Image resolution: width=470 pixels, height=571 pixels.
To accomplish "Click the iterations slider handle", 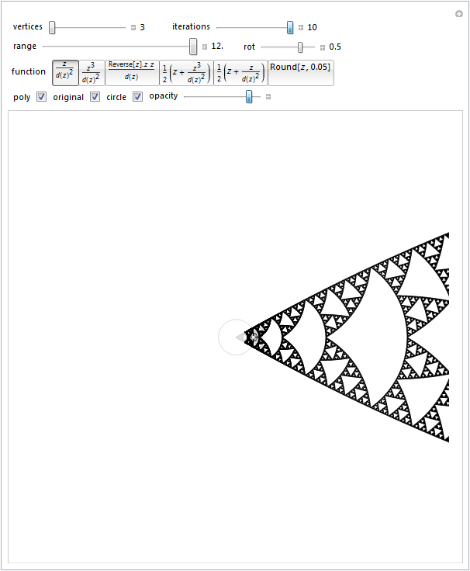I will coord(290,27).
